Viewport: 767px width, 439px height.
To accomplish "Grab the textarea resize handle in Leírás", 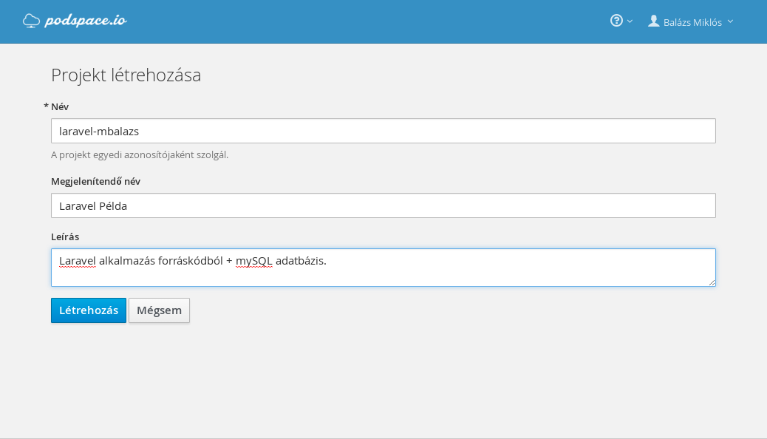I will point(712,282).
